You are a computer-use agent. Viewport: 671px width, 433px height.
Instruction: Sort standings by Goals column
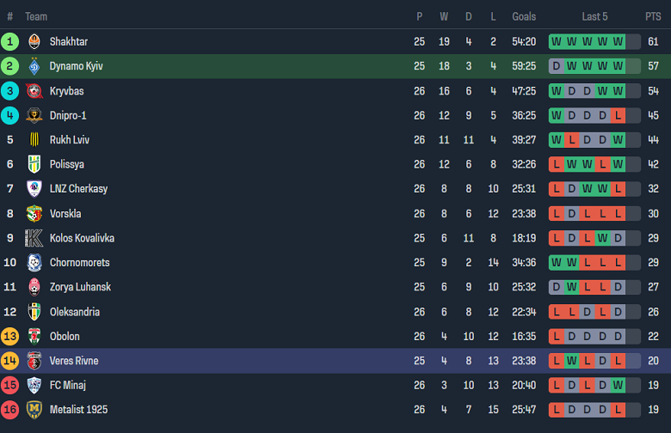click(x=524, y=16)
